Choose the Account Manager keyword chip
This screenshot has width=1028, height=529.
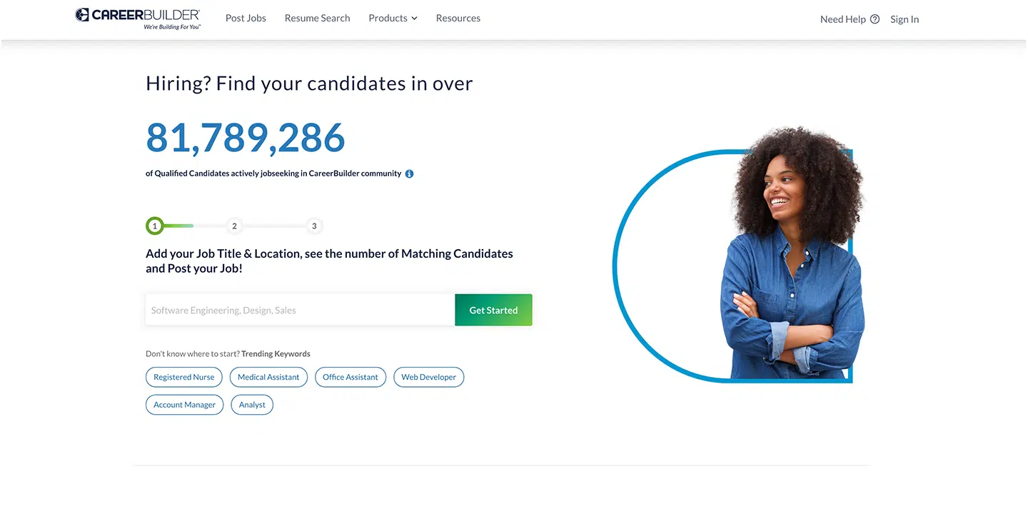tap(184, 405)
